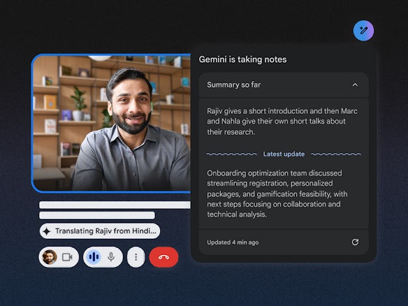
Task: Click the blue audio waveform indicator
Action: pyautogui.click(x=93, y=257)
